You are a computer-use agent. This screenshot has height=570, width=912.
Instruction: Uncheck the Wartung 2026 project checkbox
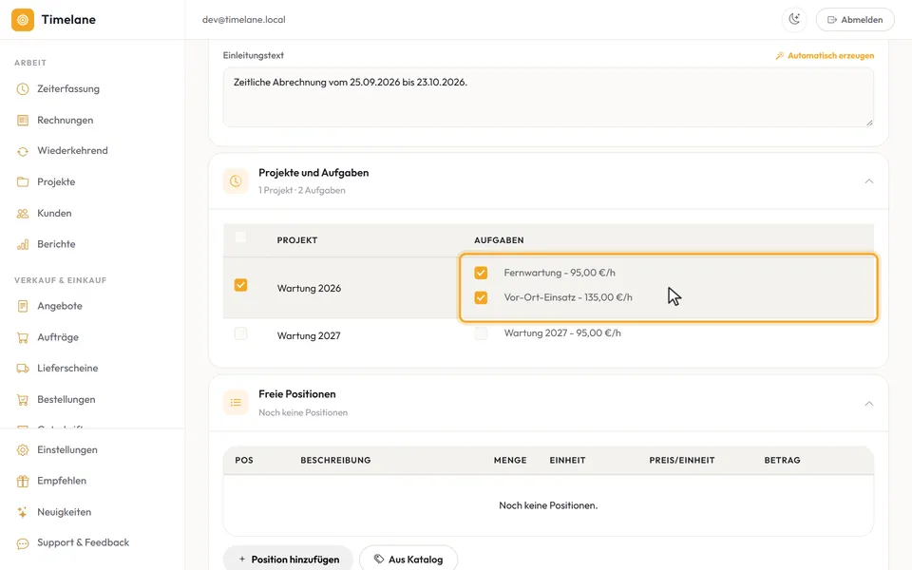pos(240,285)
